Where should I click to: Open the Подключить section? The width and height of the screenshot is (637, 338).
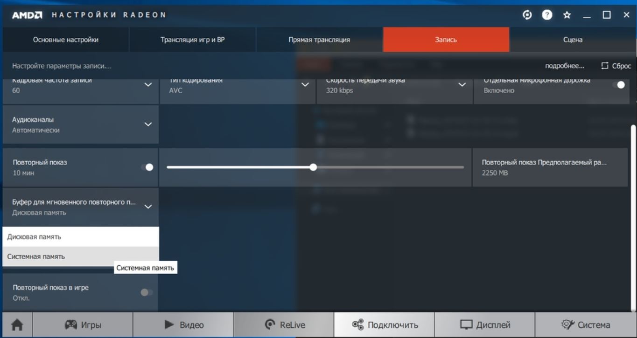(x=385, y=325)
